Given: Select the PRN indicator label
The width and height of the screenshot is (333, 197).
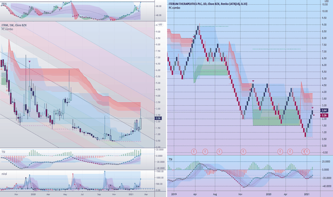Looking at the screenshot, I should (x=4, y=4).
